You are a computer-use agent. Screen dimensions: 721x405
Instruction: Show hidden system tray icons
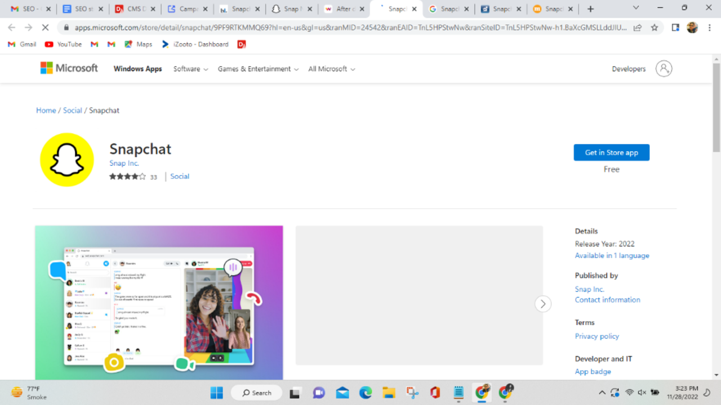coord(602,393)
